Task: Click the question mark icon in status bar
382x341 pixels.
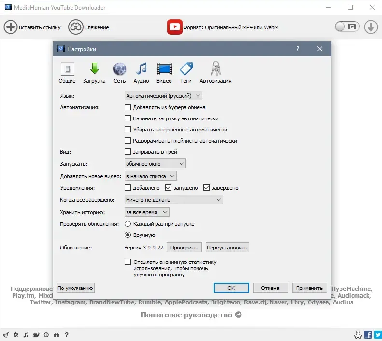Action: [x=67, y=335]
